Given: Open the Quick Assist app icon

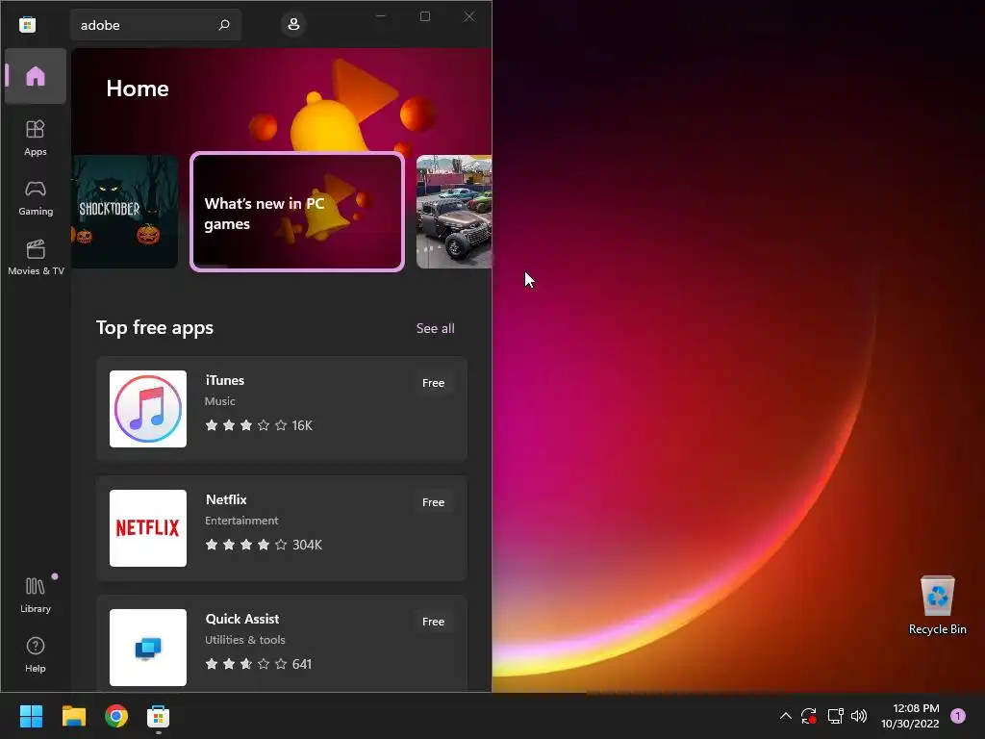Looking at the screenshot, I should 147,648.
